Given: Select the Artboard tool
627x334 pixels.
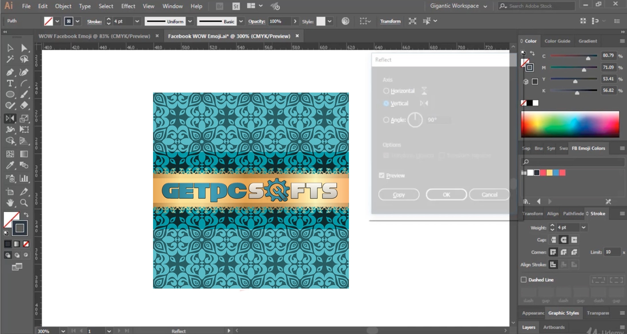Looking at the screenshot, I should click(x=10, y=191).
